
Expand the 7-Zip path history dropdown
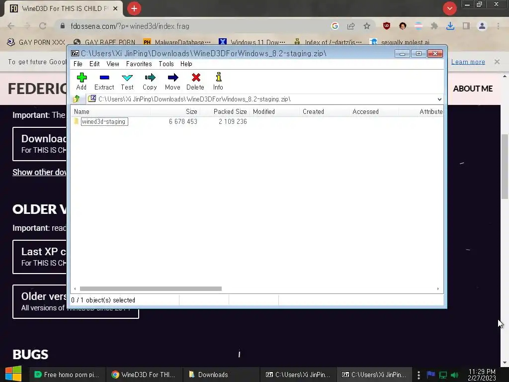click(x=439, y=99)
